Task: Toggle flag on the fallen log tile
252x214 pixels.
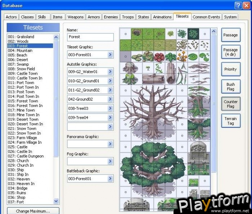Action: click(154, 79)
